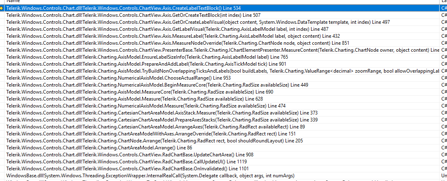
Task: Select the ChartAreaModelWithAxes.ArrangeOverride Line 151 frame
Action: click(x=222, y=133)
